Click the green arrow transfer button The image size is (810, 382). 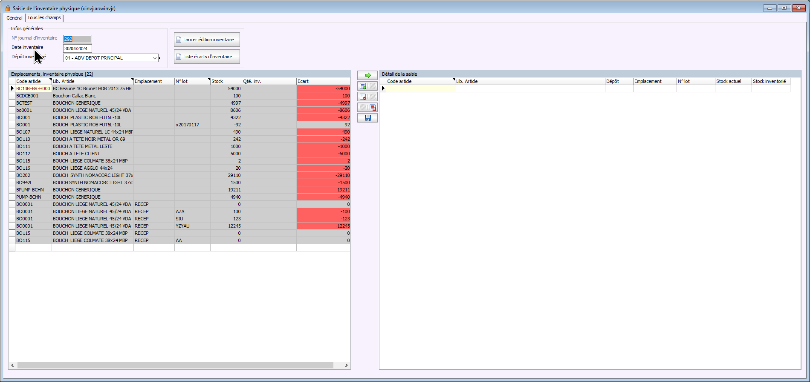367,75
